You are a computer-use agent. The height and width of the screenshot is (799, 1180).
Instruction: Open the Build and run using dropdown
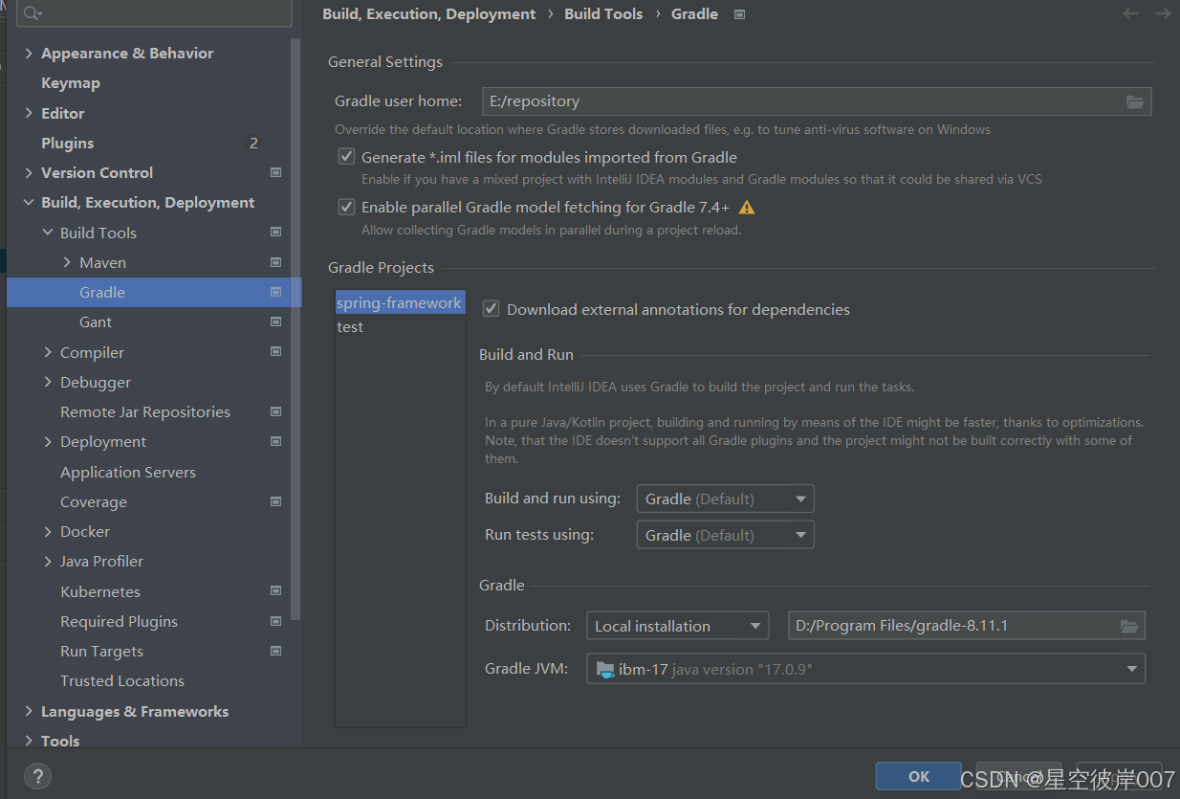click(x=726, y=499)
